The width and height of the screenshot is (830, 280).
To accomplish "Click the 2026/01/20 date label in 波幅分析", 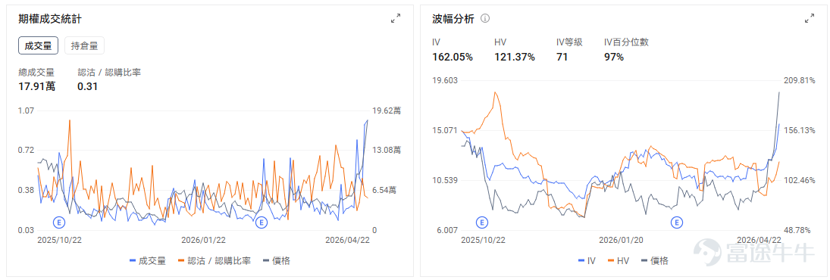I will (x=620, y=239).
